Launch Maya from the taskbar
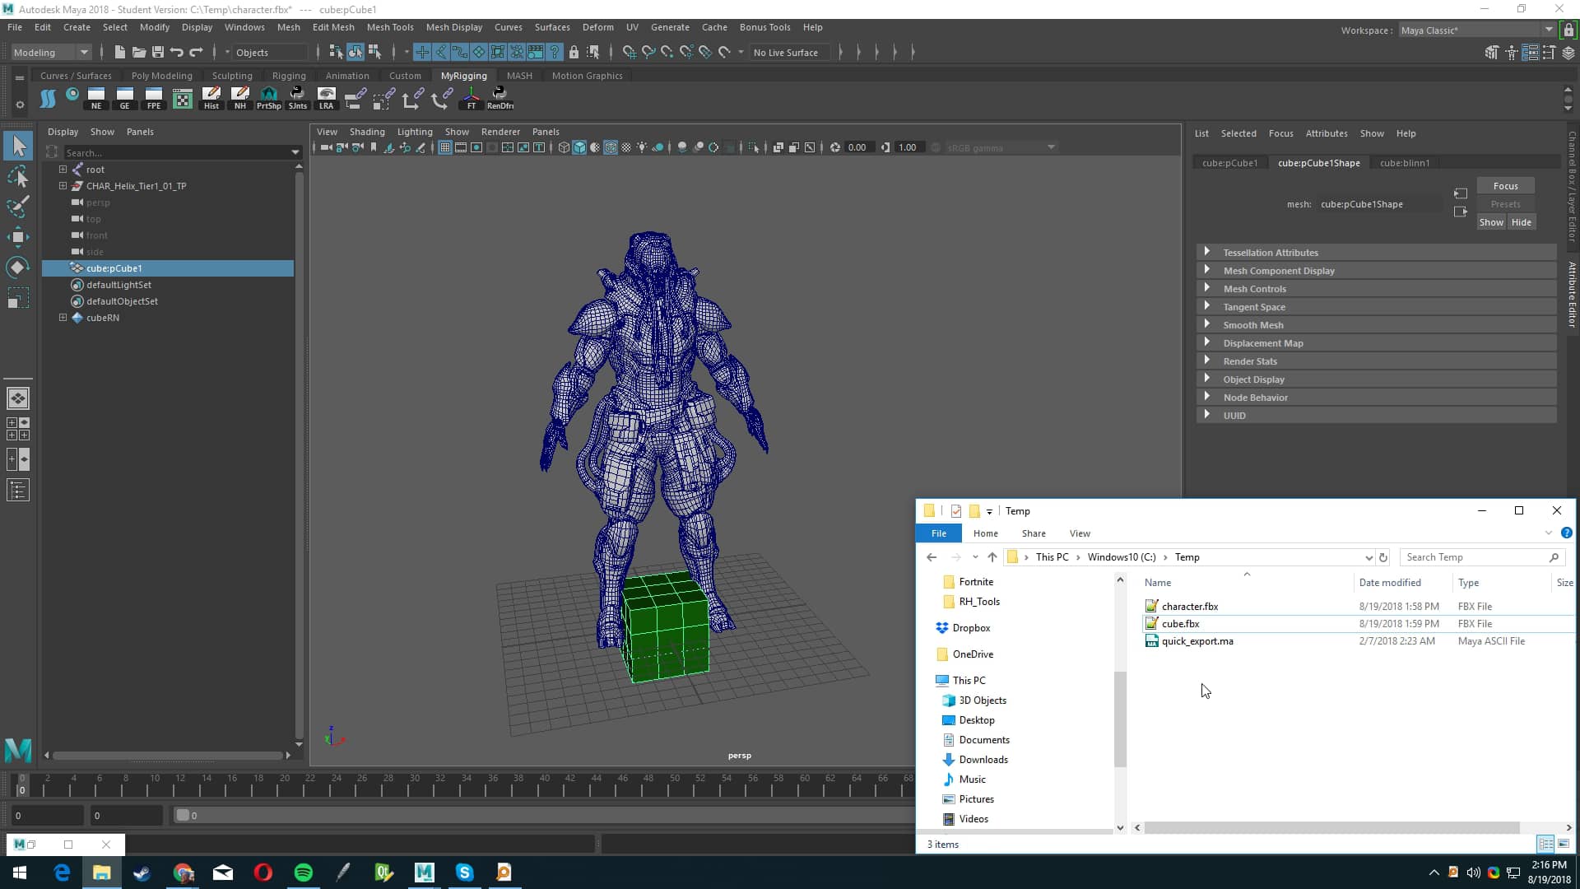1580x889 pixels. pyautogui.click(x=423, y=872)
